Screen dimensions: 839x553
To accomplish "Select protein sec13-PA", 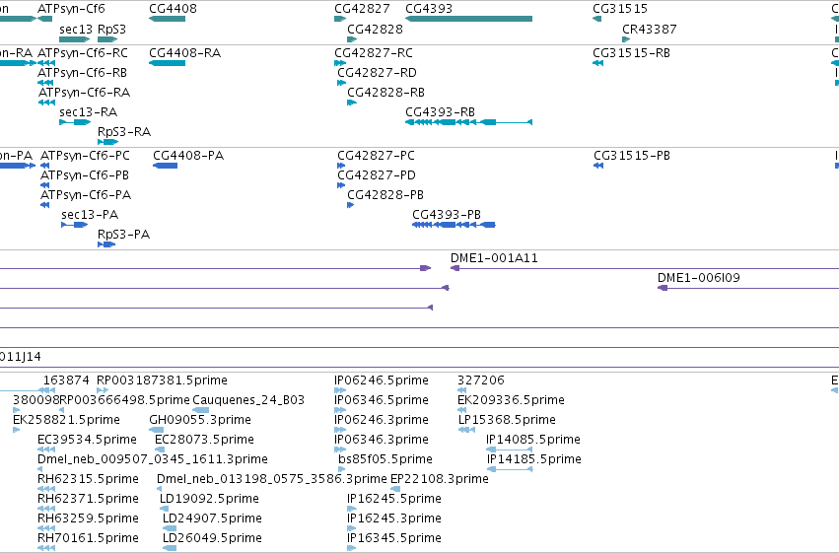I will coord(90,215).
